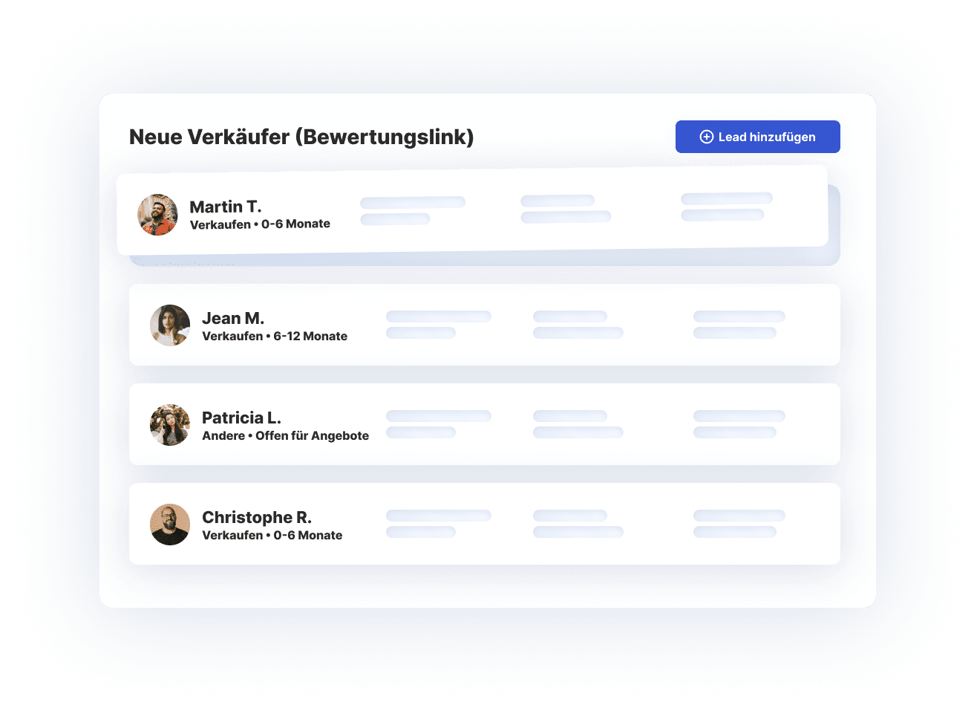The width and height of the screenshot is (974, 711).
Task: Click Patricia L.'s avatar image
Action: coord(170,425)
